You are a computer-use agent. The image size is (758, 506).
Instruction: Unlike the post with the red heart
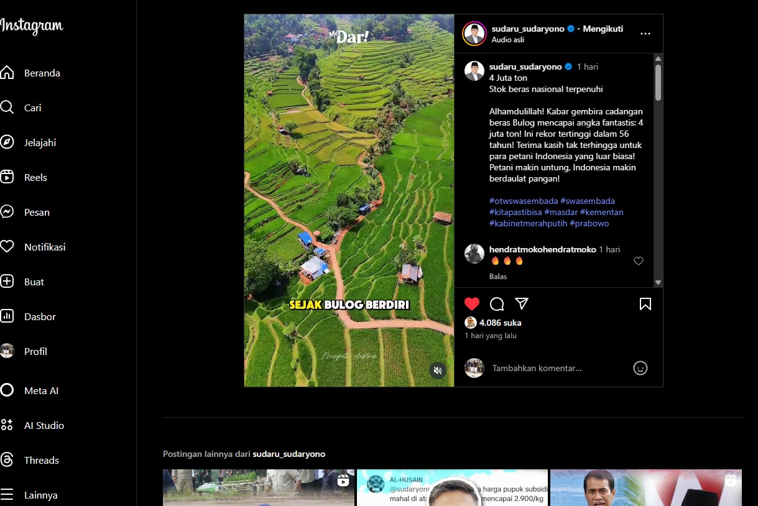(472, 303)
